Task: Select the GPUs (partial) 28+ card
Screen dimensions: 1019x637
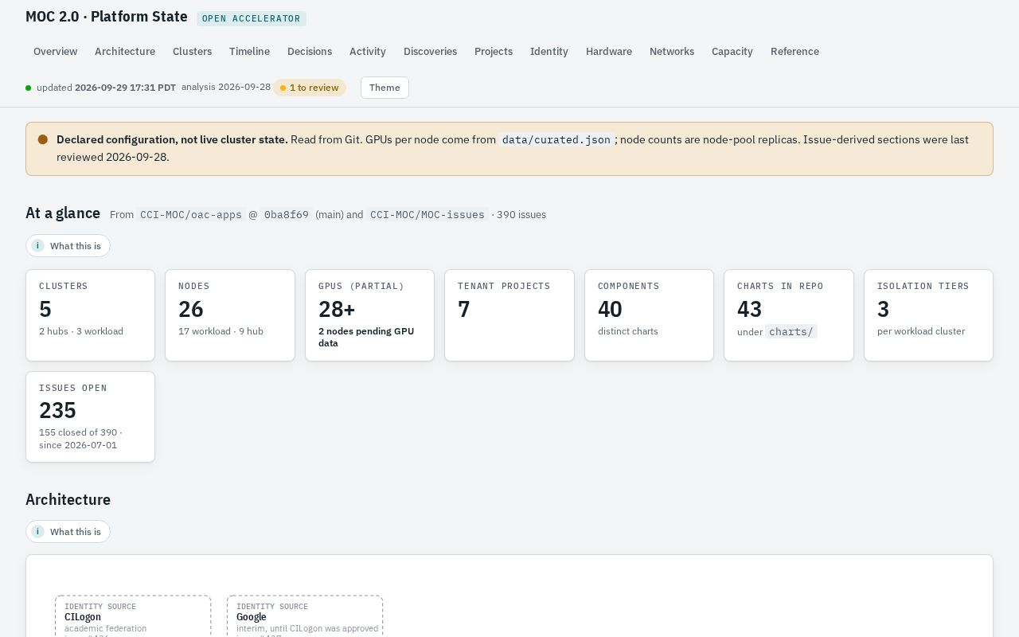Action: pyautogui.click(x=369, y=315)
